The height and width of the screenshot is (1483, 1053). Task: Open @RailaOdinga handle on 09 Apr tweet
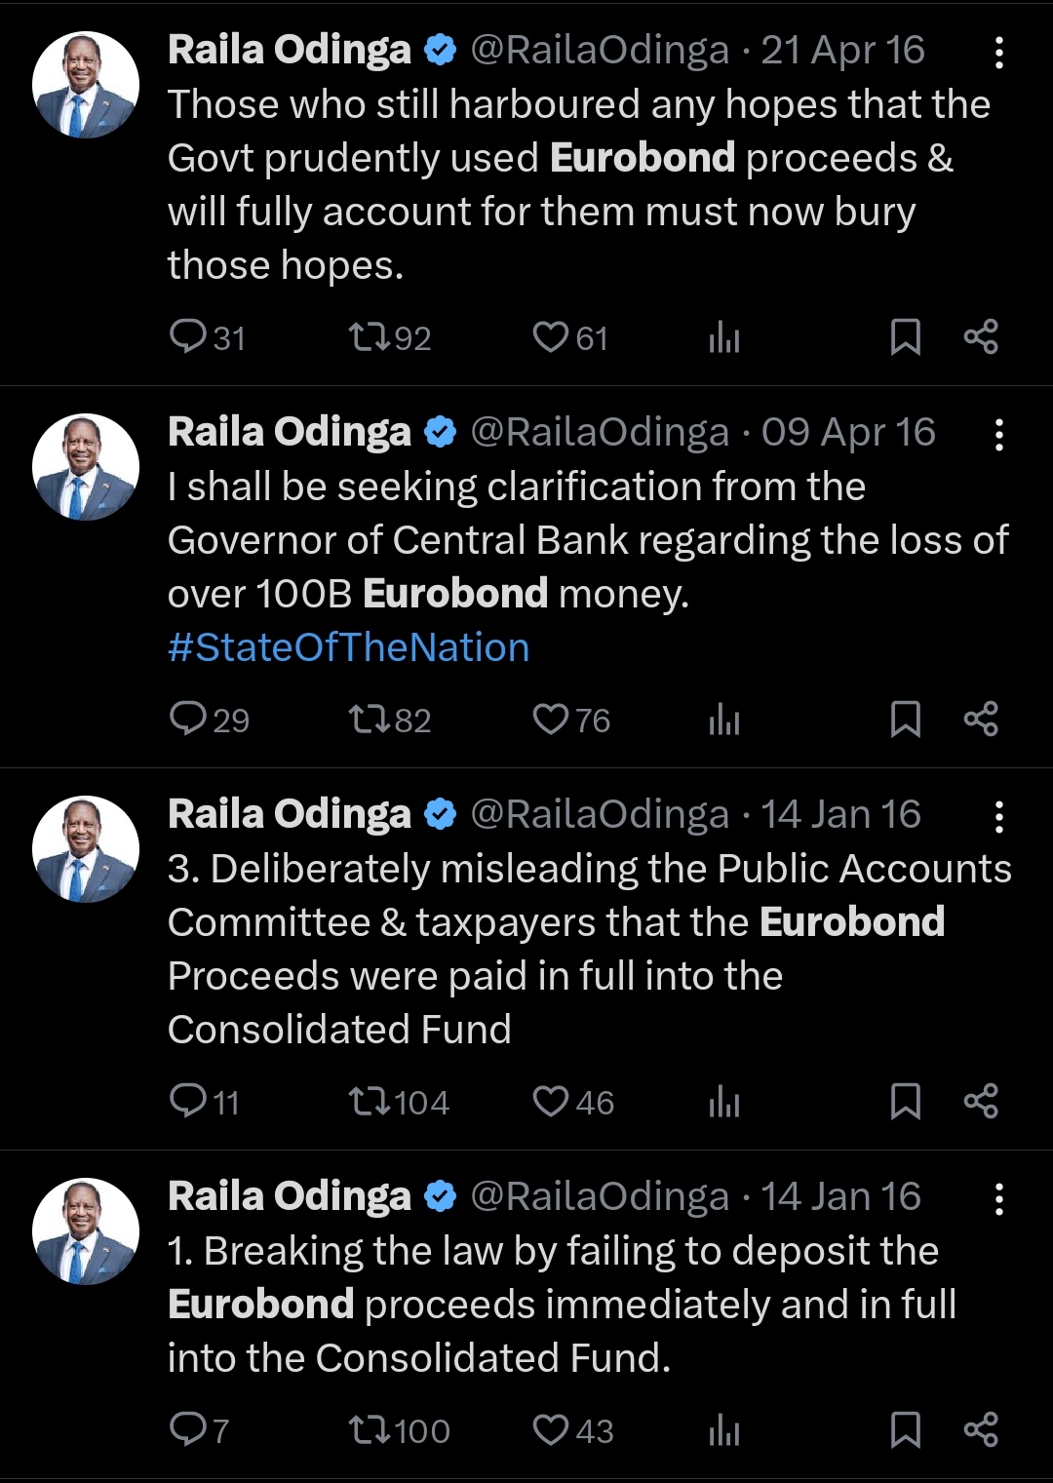pos(600,432)
